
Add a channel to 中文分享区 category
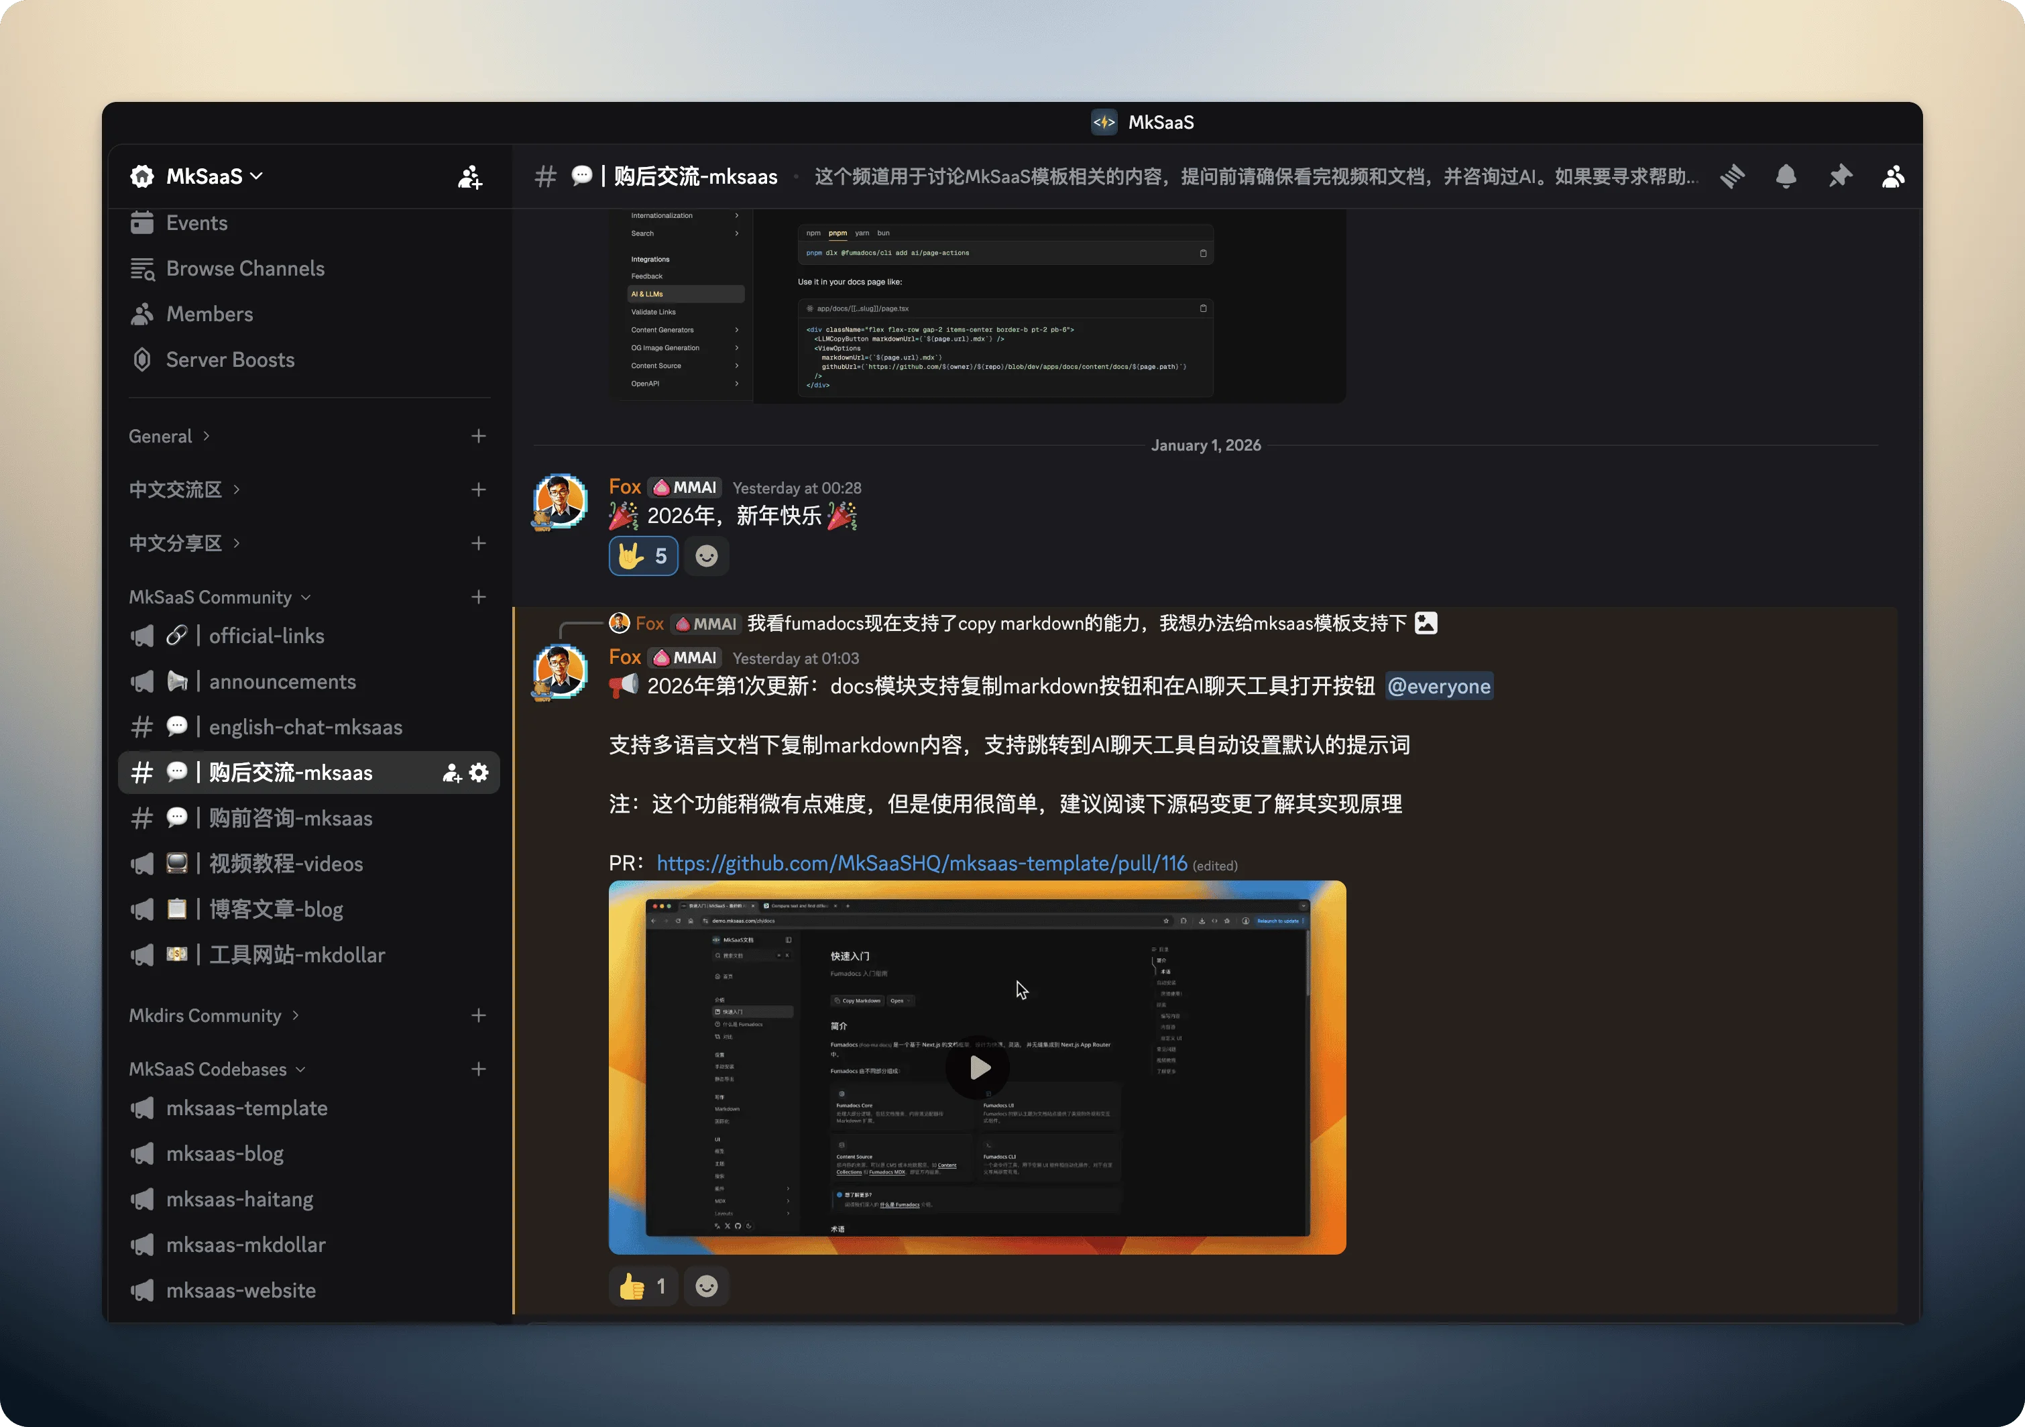479,543
